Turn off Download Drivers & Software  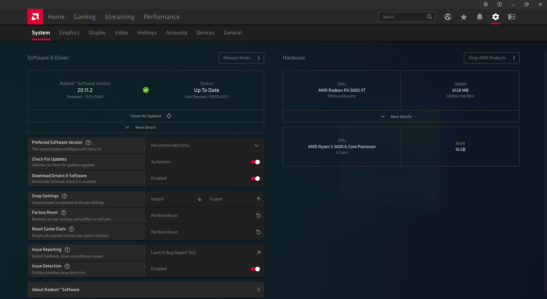click(x=255, y=179)
